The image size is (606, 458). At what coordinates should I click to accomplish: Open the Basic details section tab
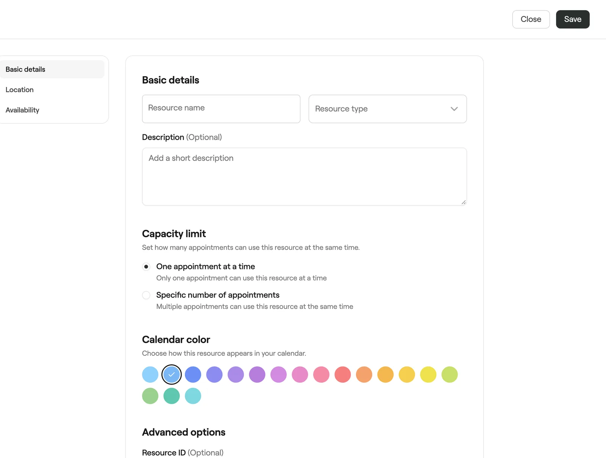[x=52, y=69]
